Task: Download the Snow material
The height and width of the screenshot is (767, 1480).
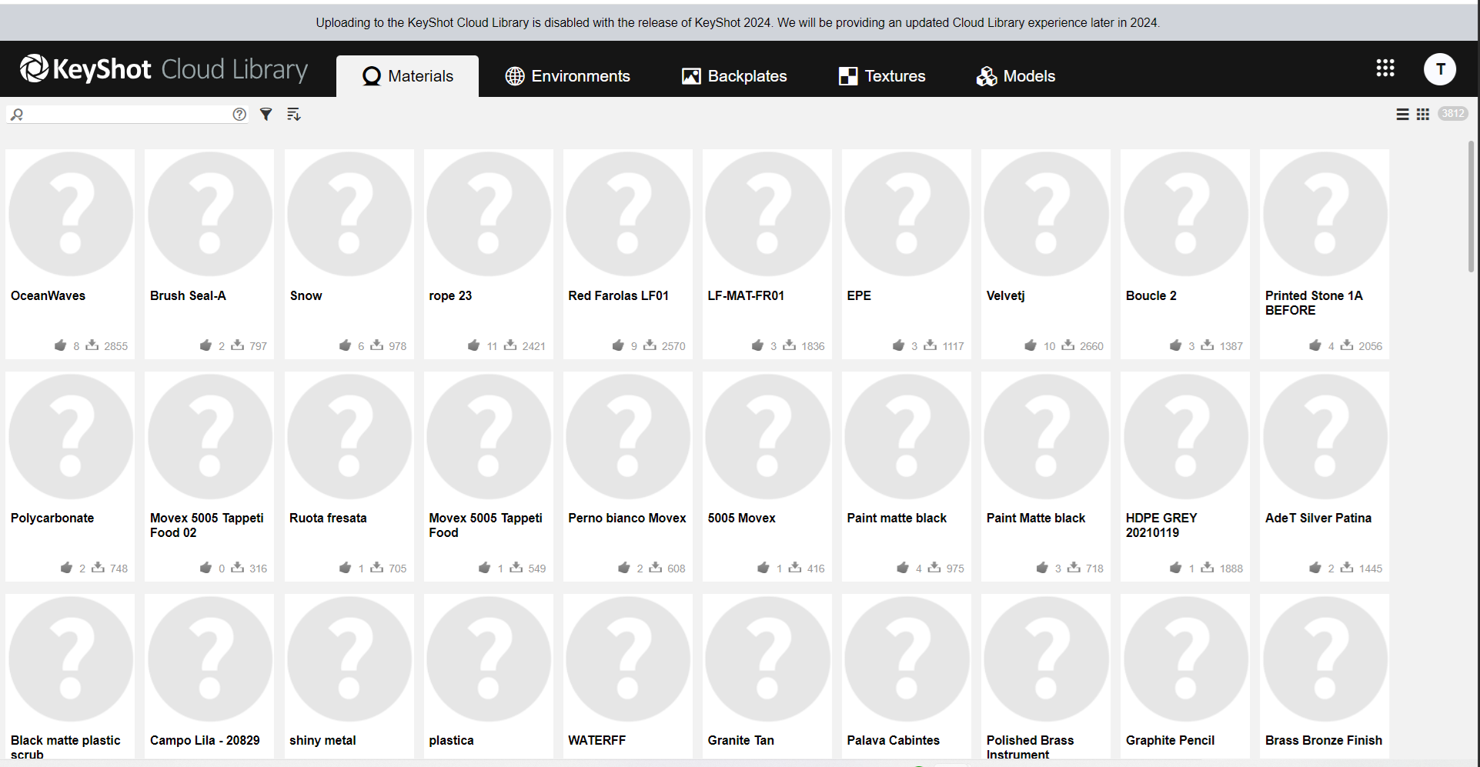Action: click(x=377, y=345)
